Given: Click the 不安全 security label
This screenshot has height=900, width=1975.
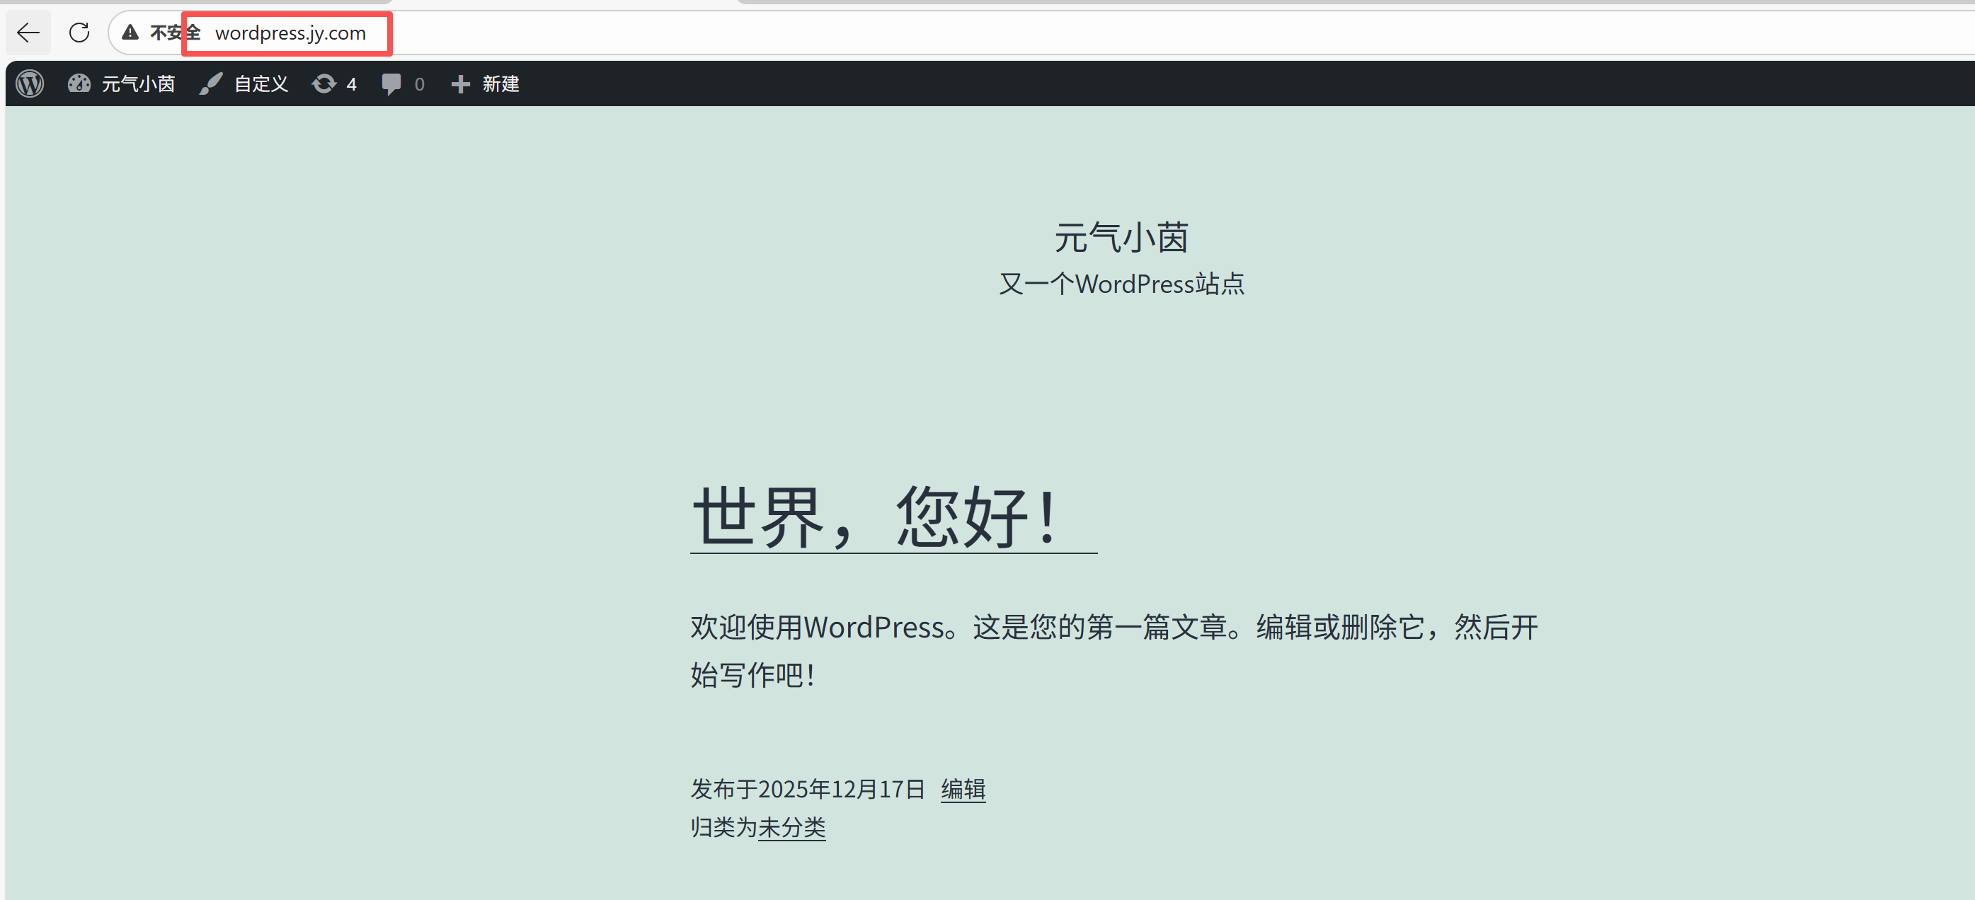Looking at the screenshot, I should click(x=175, y=33).
